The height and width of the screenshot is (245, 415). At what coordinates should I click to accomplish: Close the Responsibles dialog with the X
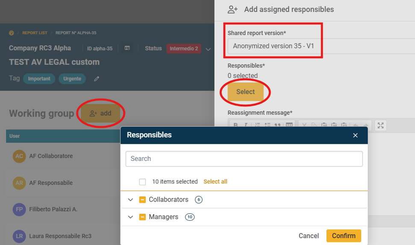coord(355,135)
